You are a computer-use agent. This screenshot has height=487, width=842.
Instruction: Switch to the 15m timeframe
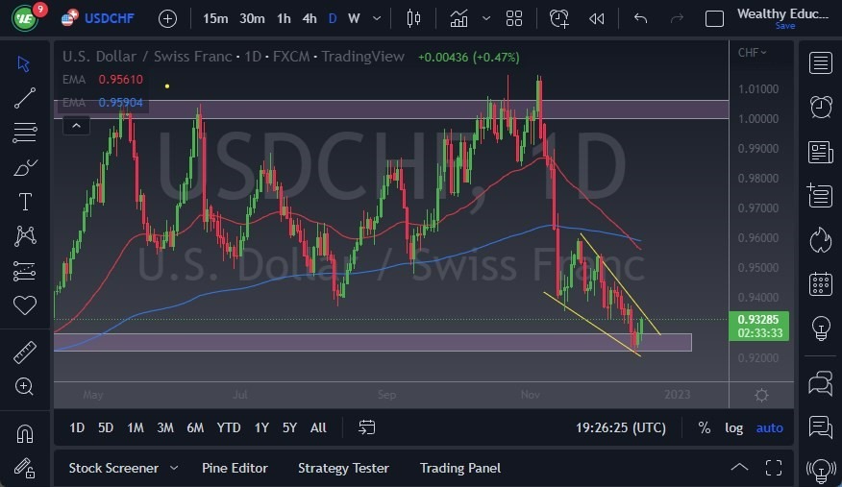[214, 19]
